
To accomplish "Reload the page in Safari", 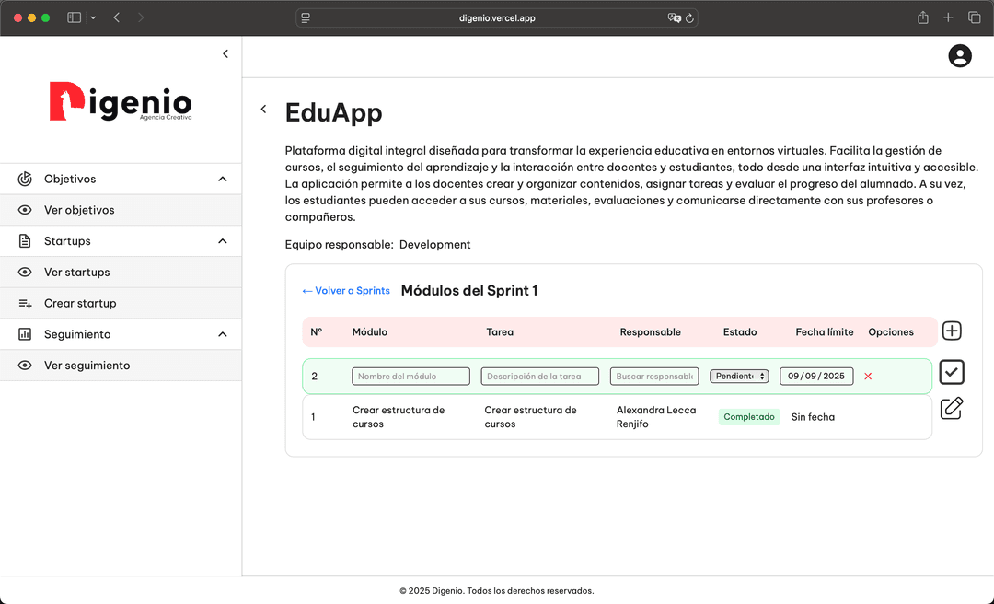I will tap(690, 17).
